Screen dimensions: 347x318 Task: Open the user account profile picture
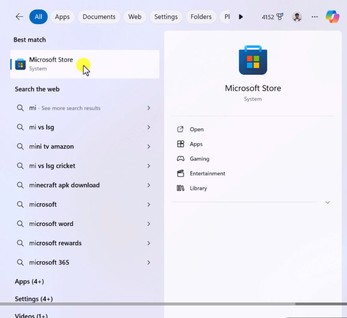tap(297, 17)
